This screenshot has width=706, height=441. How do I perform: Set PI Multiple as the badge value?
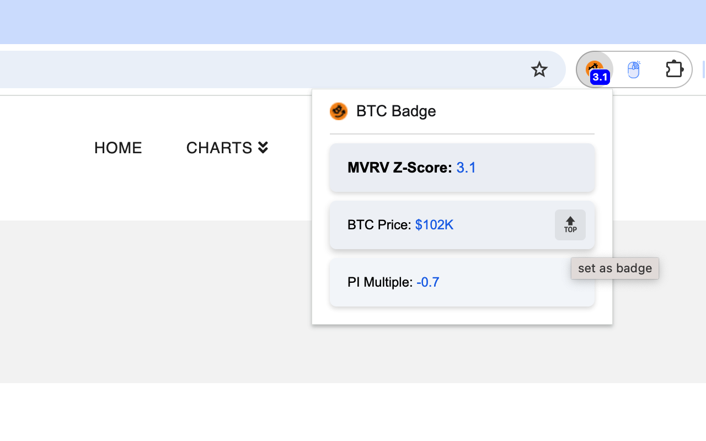pos(462,282)
